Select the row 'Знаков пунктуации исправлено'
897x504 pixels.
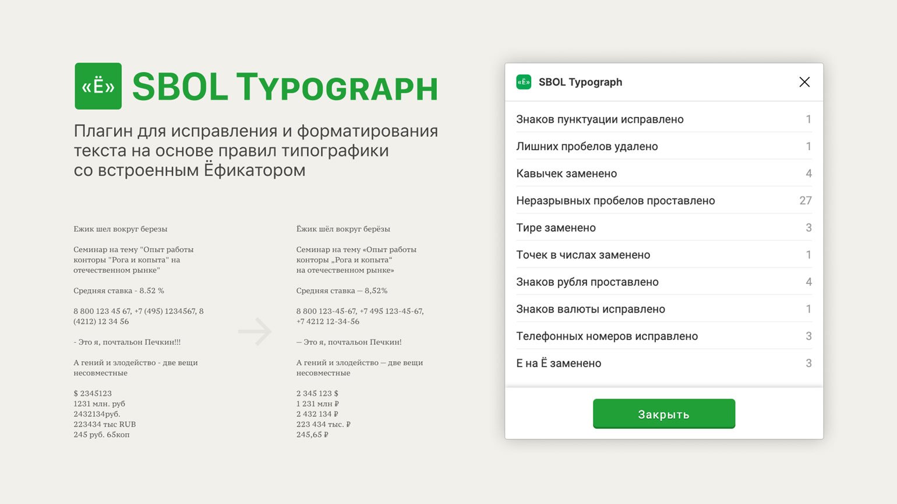[664, 119]
